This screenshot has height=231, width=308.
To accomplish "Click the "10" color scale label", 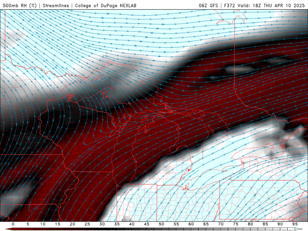I will [43, 224].
